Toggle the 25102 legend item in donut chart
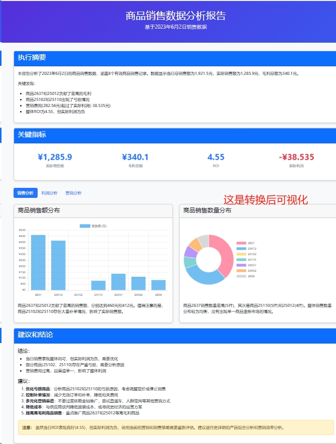Viewport: 336px width, 444px height. coord(246,254)
